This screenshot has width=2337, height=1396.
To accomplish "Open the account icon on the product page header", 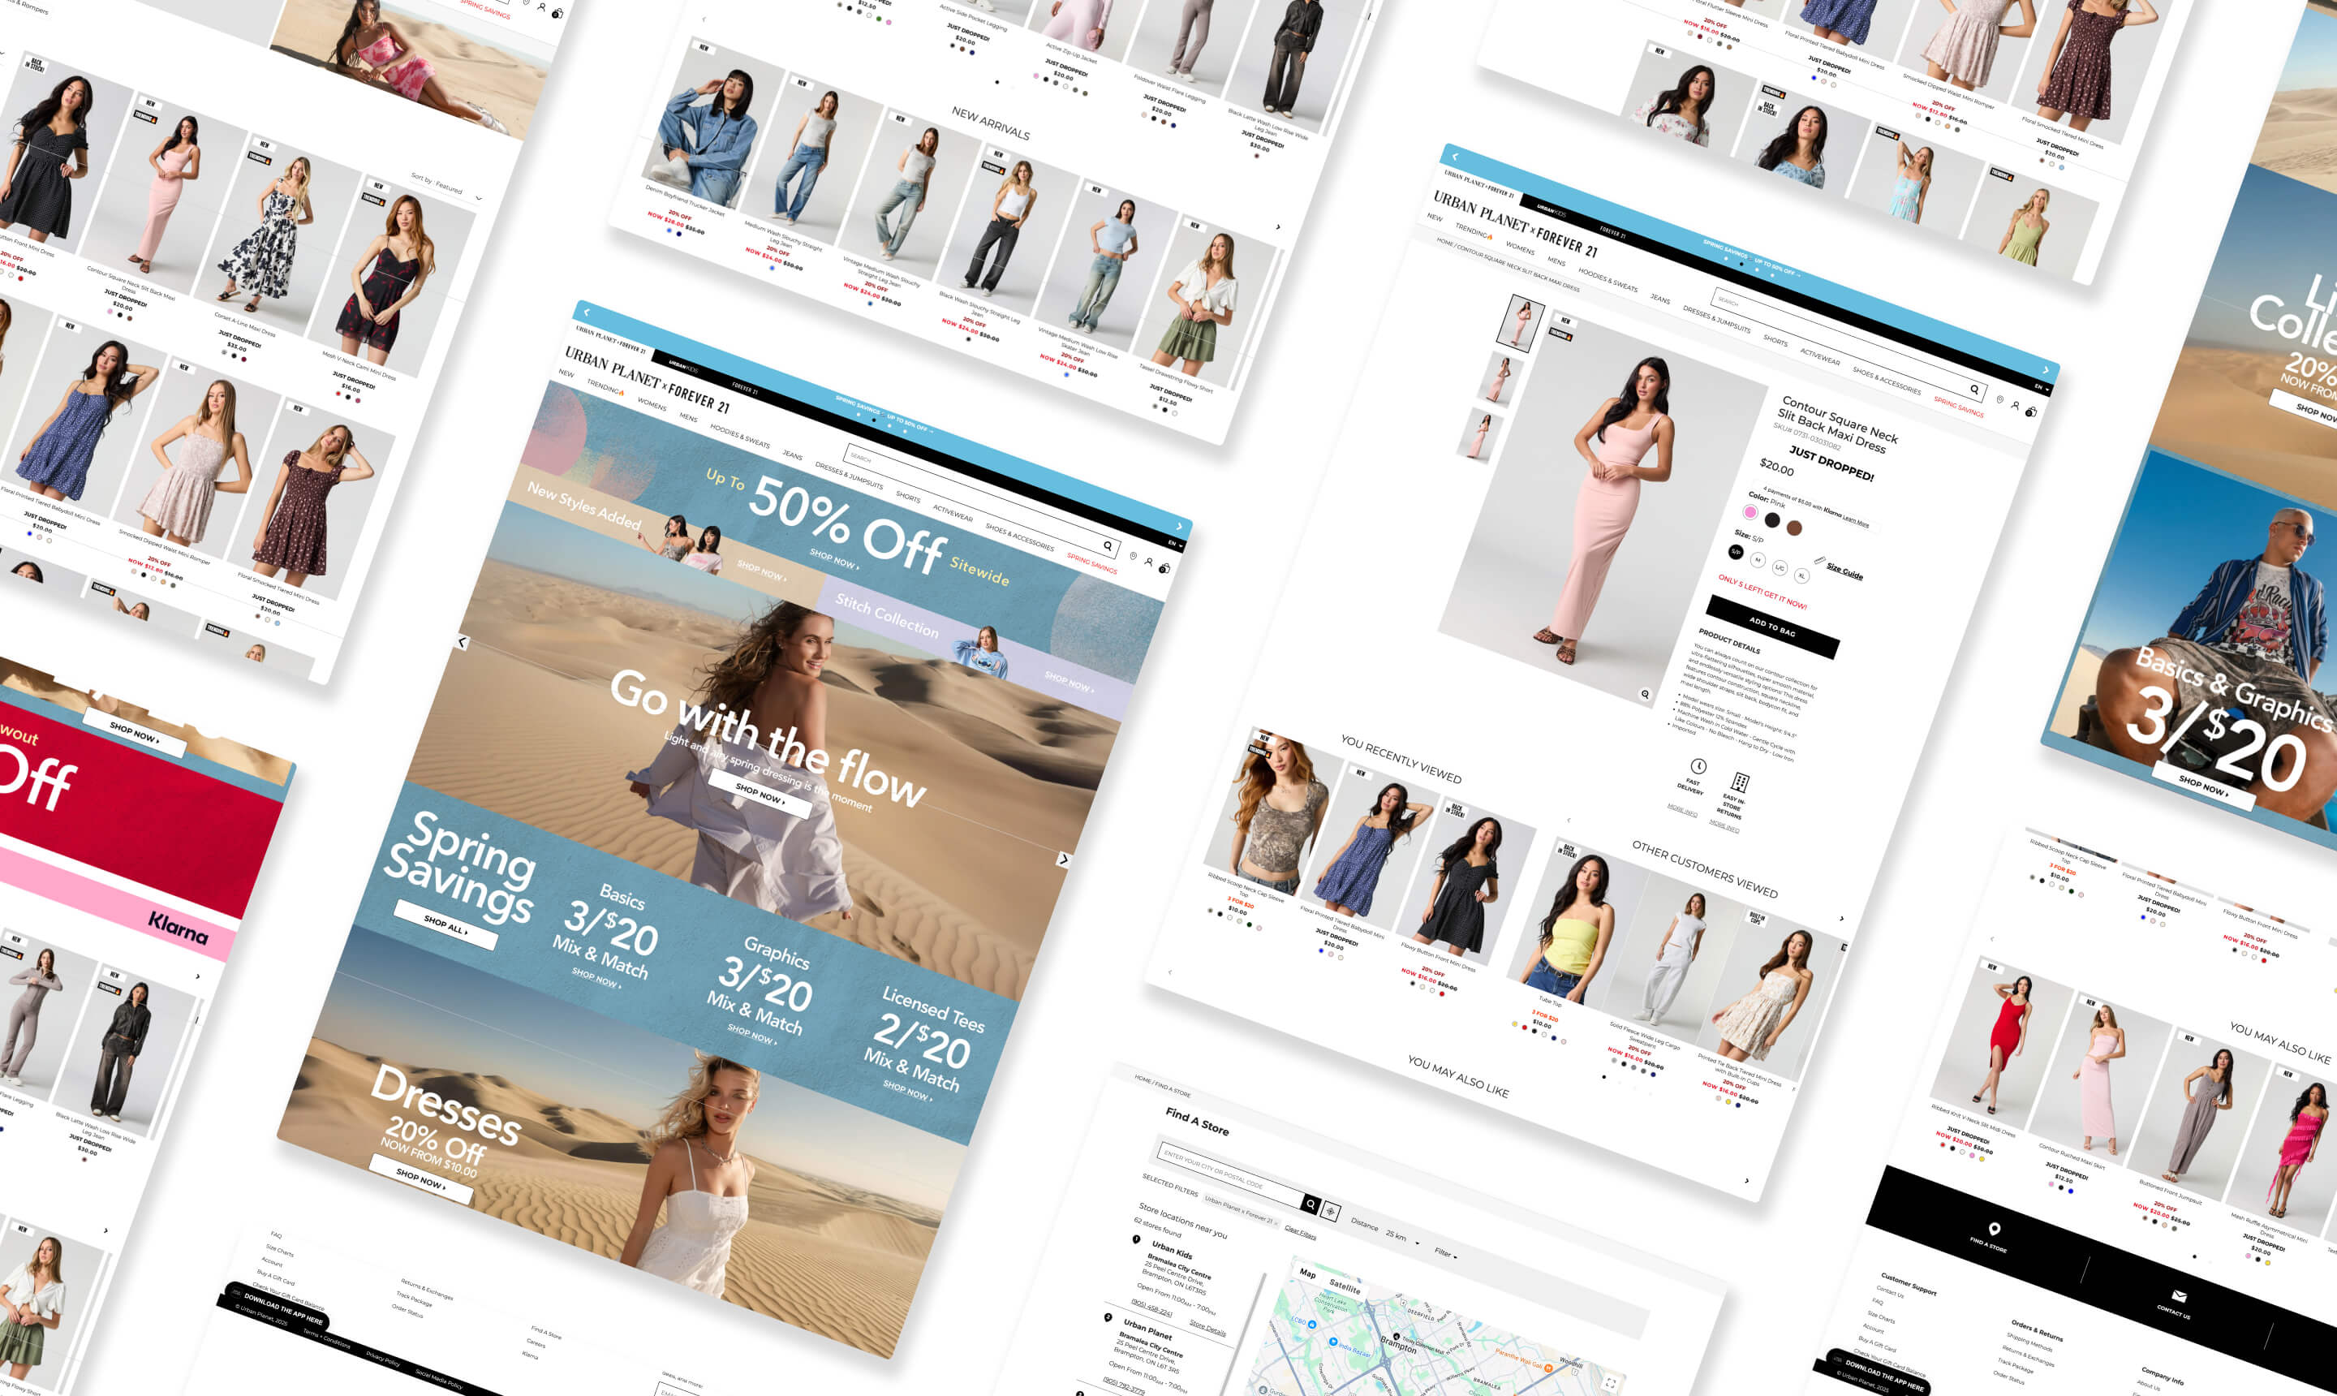I will [x=2016, y=406].
